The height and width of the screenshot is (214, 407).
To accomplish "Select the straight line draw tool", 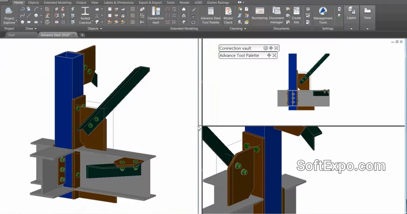I will coord(29,15).
